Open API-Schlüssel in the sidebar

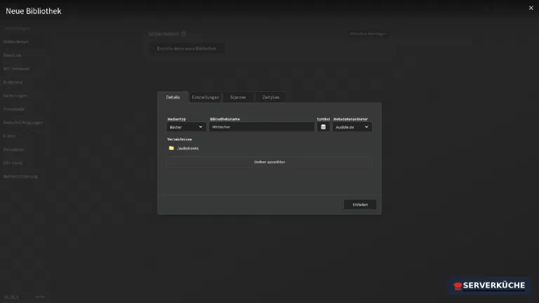point(17,69)
